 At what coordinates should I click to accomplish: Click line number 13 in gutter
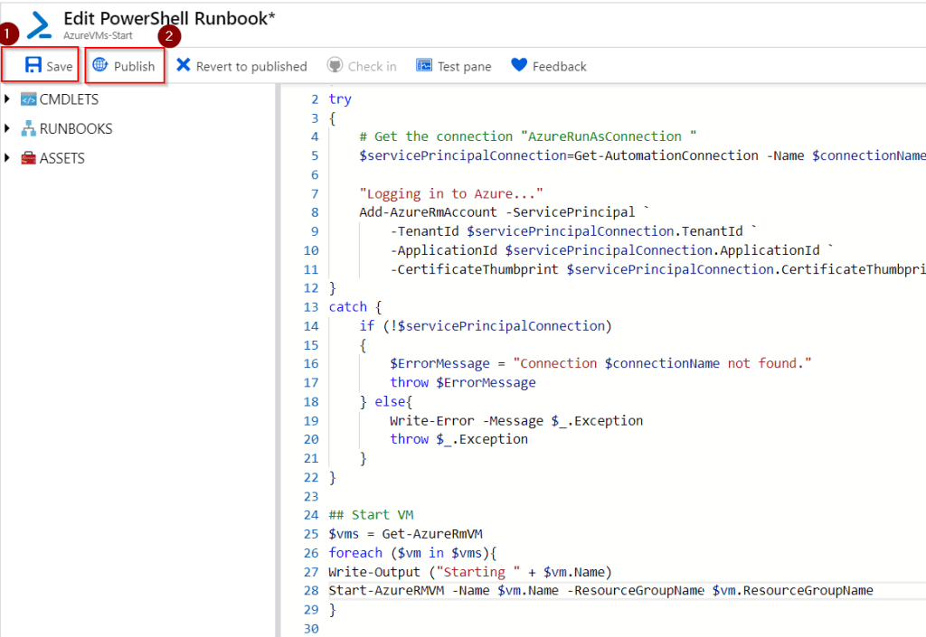pos(311,307)
